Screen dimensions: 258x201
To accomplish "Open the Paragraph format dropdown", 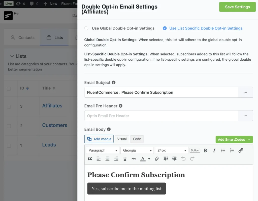I will click(x=103, y=150).
